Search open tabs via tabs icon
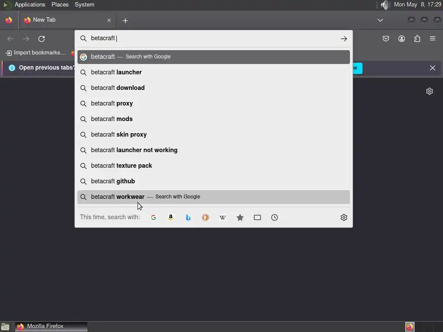Screen dimensions: 443x332 tap(257, 217)
